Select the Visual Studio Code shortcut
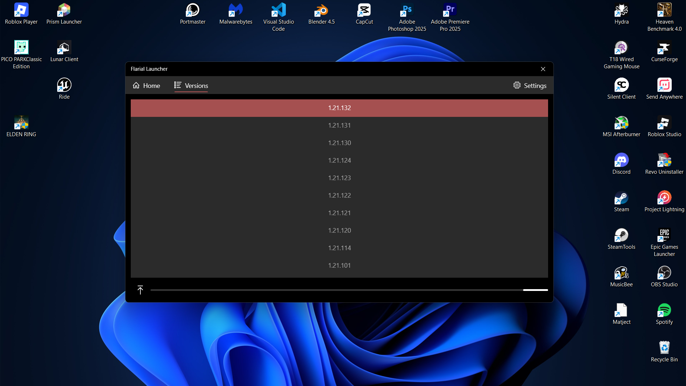 [278, 10]
